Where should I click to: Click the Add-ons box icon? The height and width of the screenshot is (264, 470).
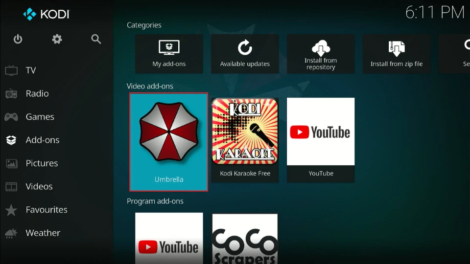pyautogui.click(x=11, y=140)
